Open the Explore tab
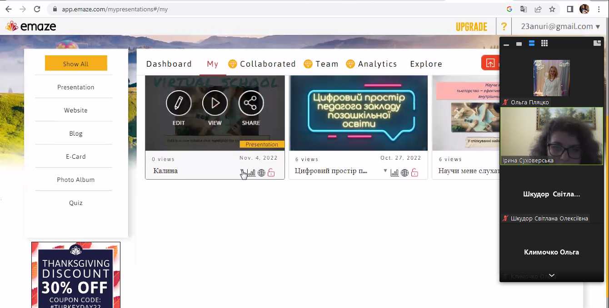The width and height of the screenshot is (609, 308). [x=426, y=64]
